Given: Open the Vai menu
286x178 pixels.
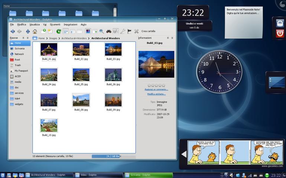Looking at the screenshot, I should 45,24.
